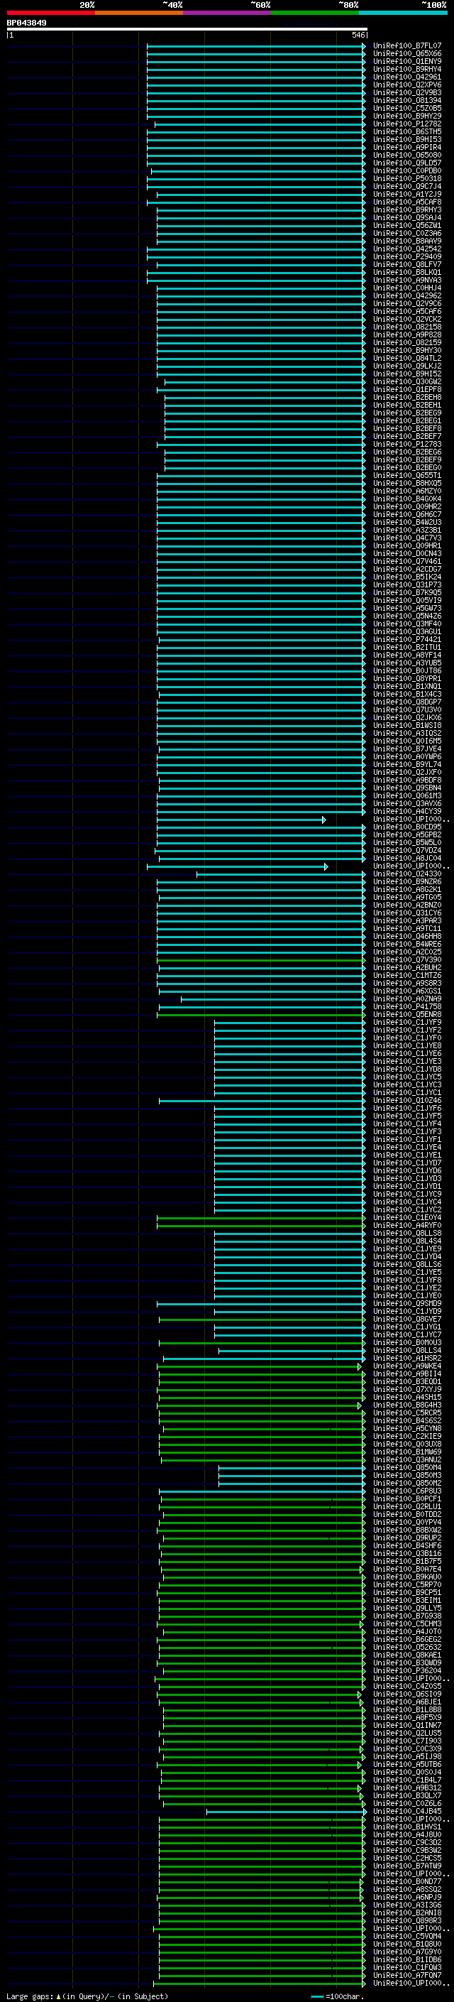Screen dimensions: 454x2002
Task: Click the red 20% identity legend segment
Action: [50, 13]
